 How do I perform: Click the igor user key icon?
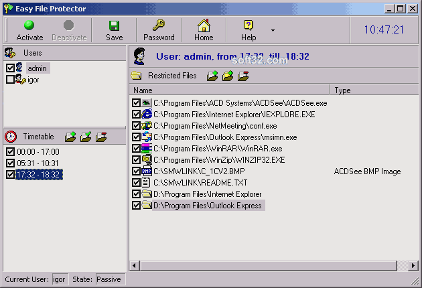[x=20, y=79]
